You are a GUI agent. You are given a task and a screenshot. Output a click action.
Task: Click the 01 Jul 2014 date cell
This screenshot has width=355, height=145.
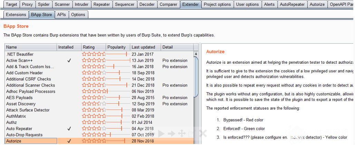click(142, 123)
